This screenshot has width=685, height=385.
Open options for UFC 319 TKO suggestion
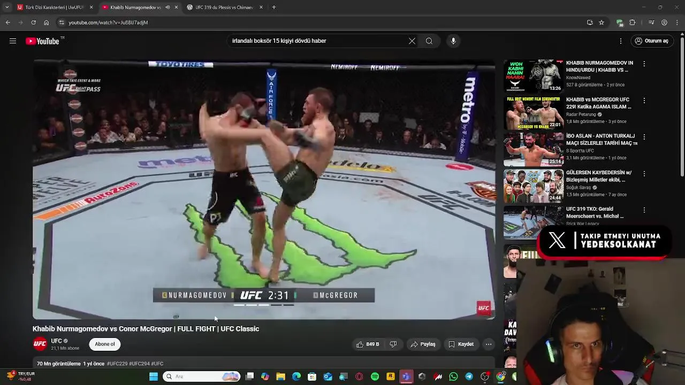[x=644, y=210]
